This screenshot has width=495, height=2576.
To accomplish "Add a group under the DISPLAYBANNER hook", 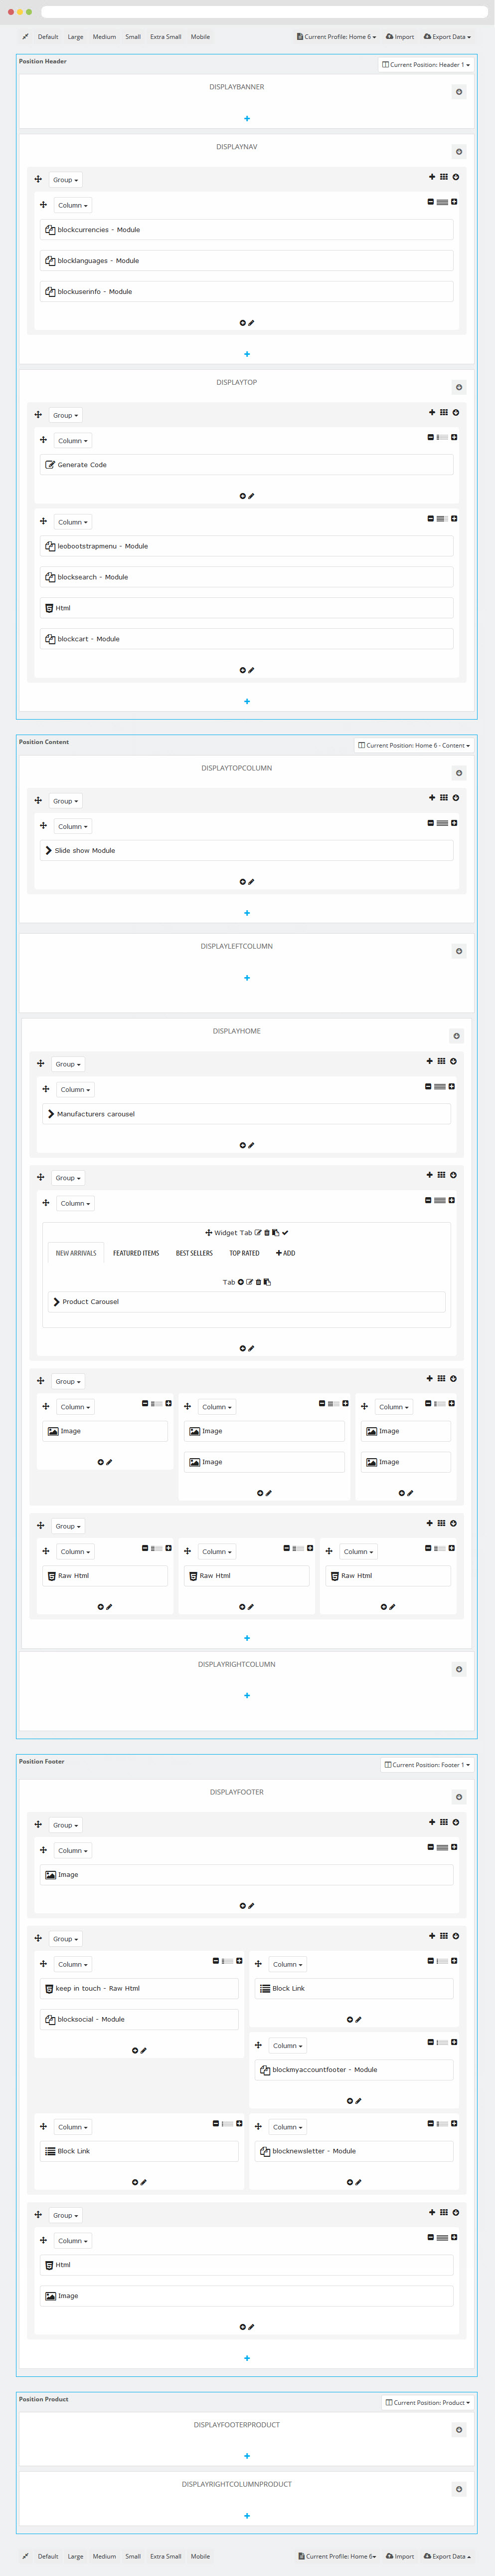I will pyautogui.click(x=246, y=118).
